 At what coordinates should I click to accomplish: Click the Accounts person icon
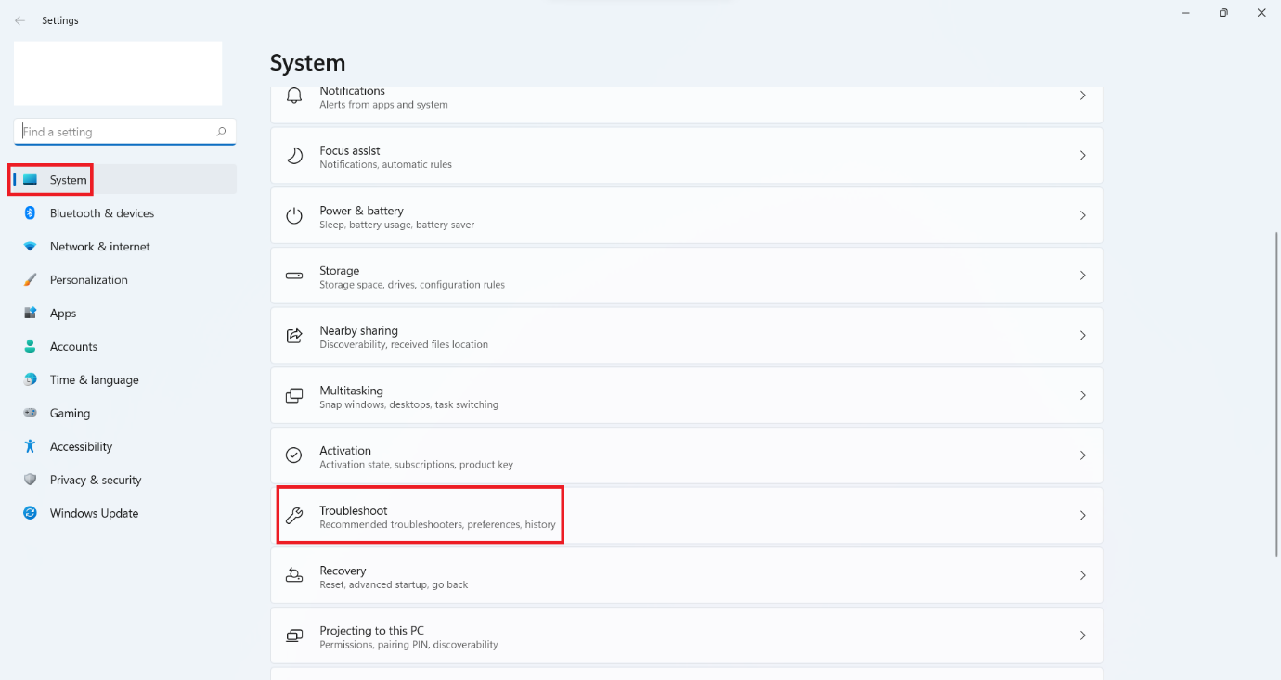pos(31,347)
